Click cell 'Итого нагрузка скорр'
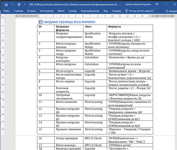Screen dimensions: 177x150 pyautogui.click(x=69, y=52)
